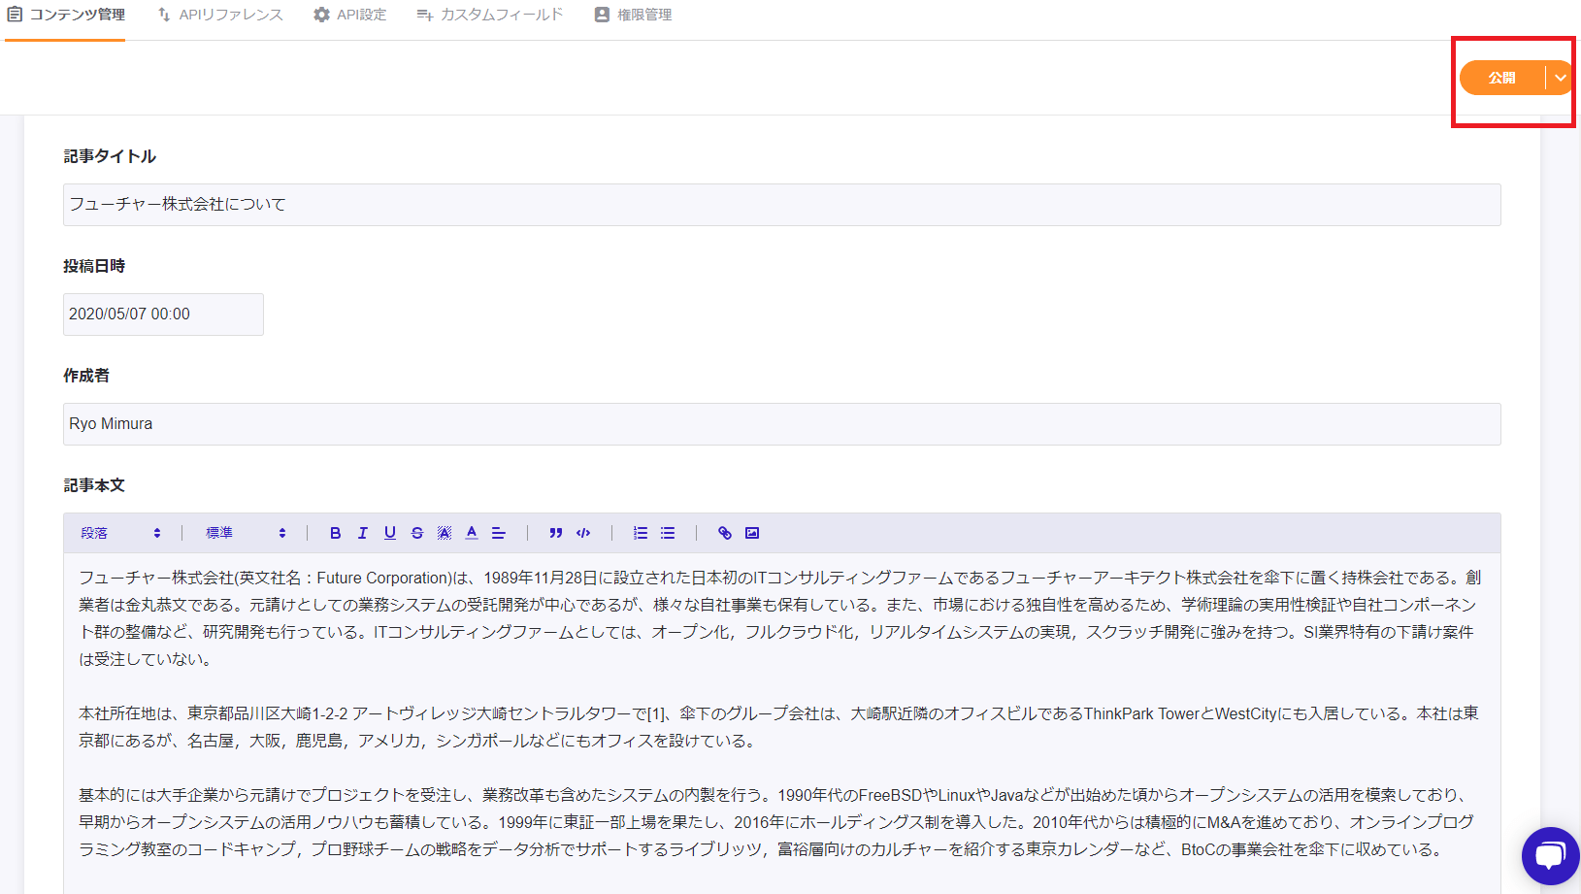Screen dimensions: 1581x894
Task: Open the 段落 paragraph style dropdown
Action: click(x=120, y=533)
